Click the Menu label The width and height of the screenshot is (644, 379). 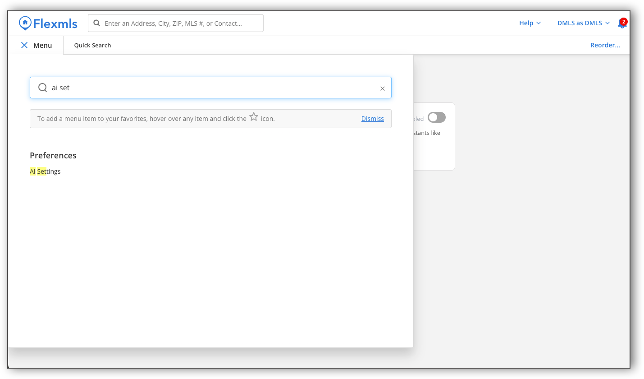pos(42,45)
